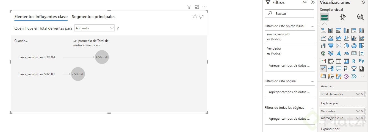368x132 pixels.
Task: Add the R script visual
Action: (x=354, y=61)
